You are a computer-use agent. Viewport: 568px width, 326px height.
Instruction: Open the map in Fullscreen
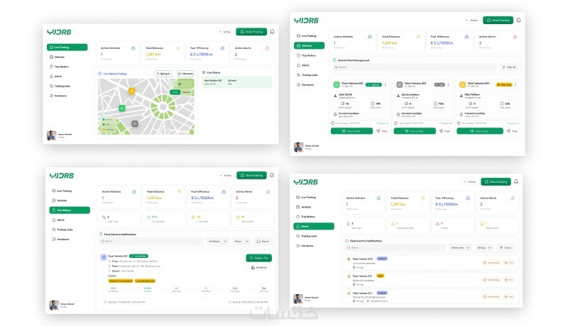[185, 74]
